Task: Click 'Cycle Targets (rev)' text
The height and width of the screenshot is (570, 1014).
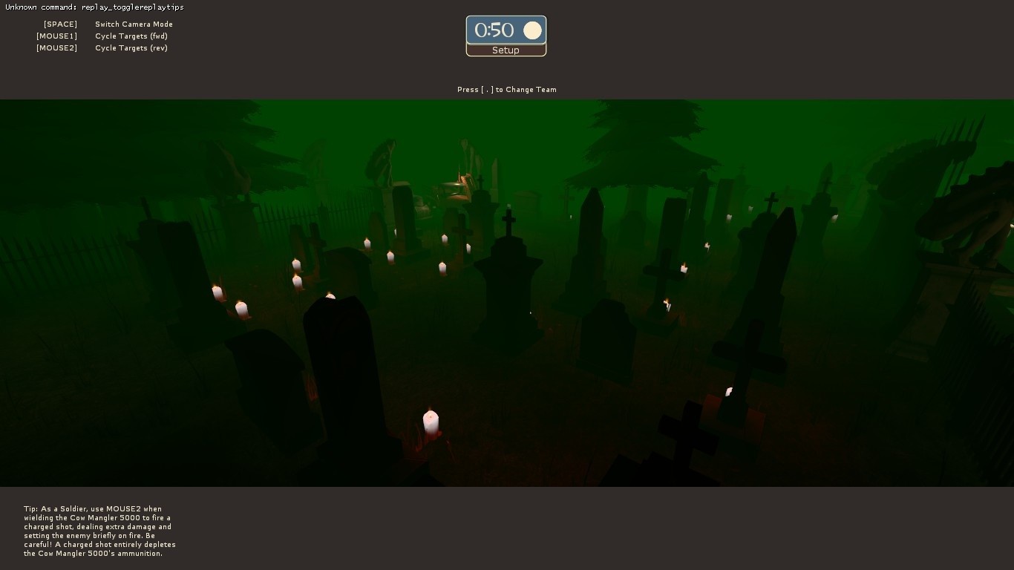Action: (131, 48)
